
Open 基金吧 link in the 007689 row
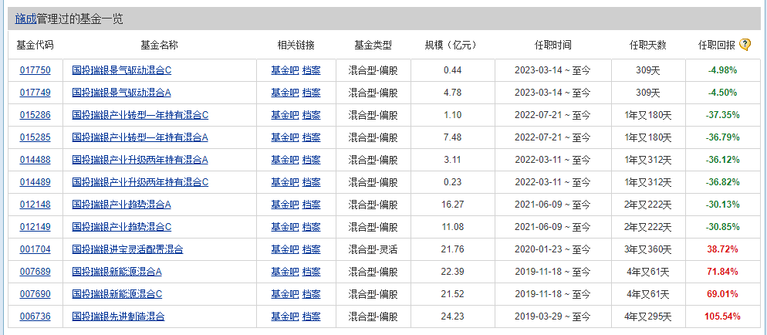pyautogui.click(x=285, y=272)
